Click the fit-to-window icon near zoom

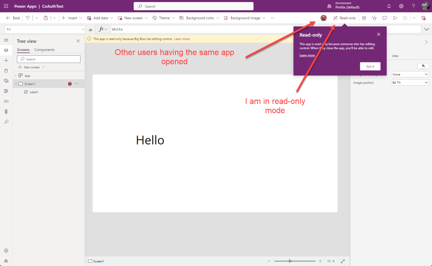[x=343, y=261]
